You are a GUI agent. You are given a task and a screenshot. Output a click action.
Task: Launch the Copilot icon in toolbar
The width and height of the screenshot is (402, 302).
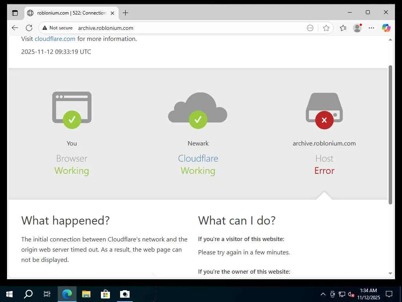pos(386,28)
